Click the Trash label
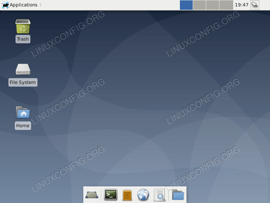270x203 pixels. 23,39
